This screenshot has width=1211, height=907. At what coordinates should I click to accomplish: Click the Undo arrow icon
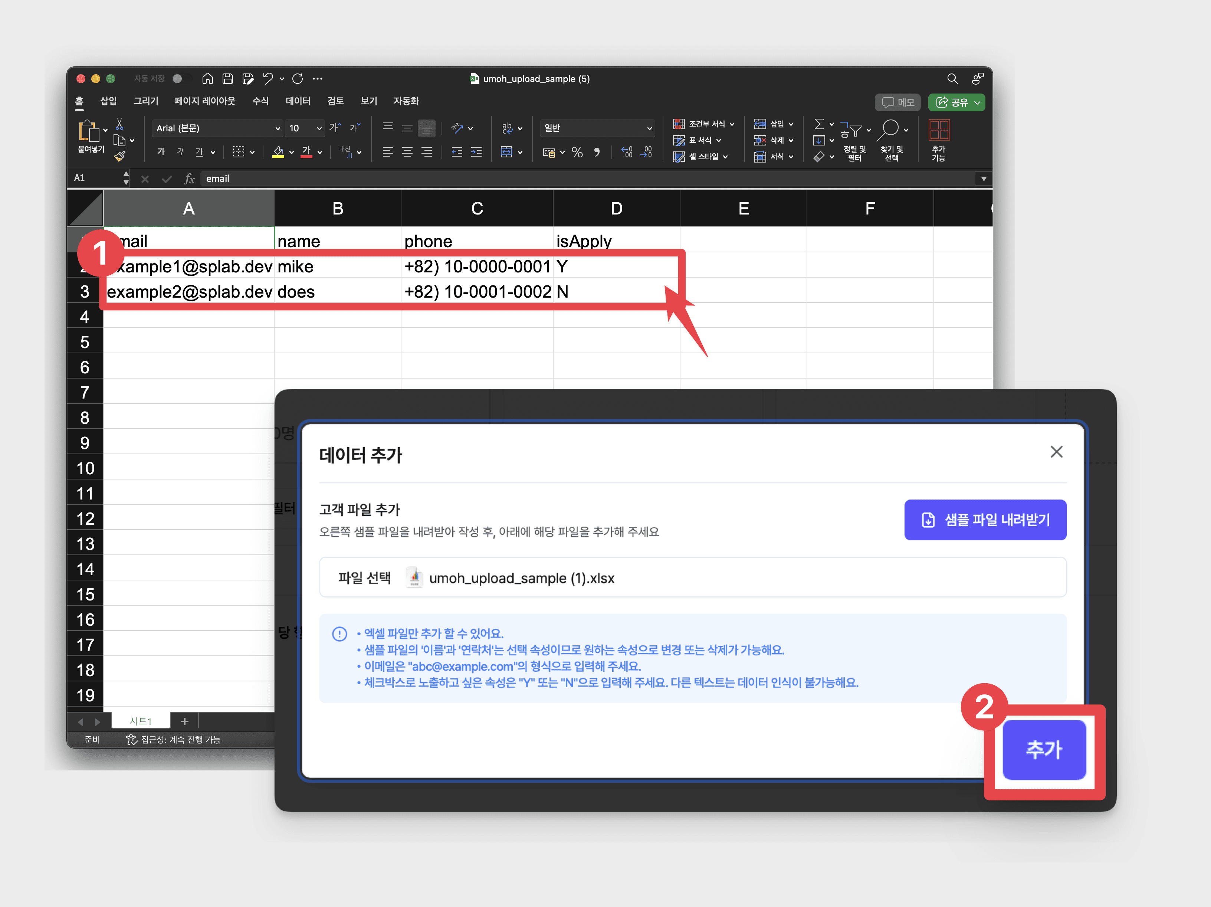(x=267, y=79)
